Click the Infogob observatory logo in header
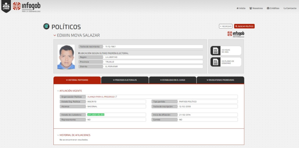 pyautogui.click(x=27, y=7)
